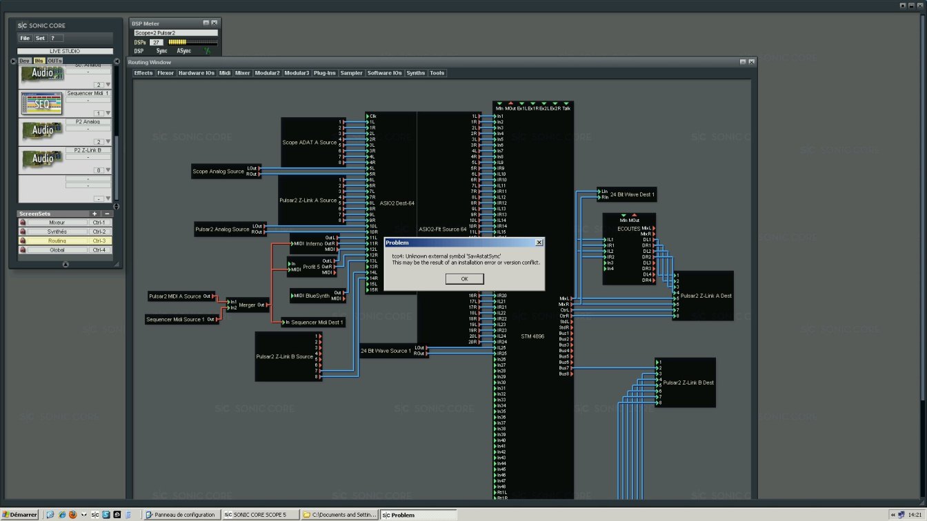Screen dimensions: 927x521
Task: Switch to the Dev tab
Action: coord(25,61)
